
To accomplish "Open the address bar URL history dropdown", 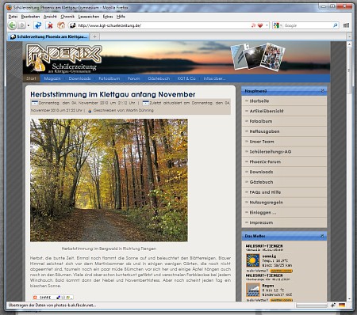I will point(267,25).
